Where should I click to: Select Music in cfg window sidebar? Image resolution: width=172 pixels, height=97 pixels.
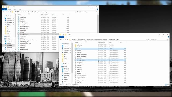65,78
